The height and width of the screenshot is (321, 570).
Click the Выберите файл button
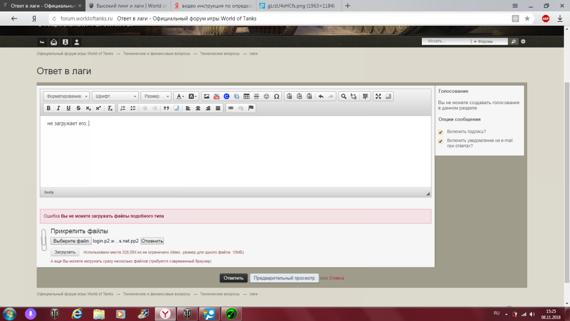click(x=71, y=241)
